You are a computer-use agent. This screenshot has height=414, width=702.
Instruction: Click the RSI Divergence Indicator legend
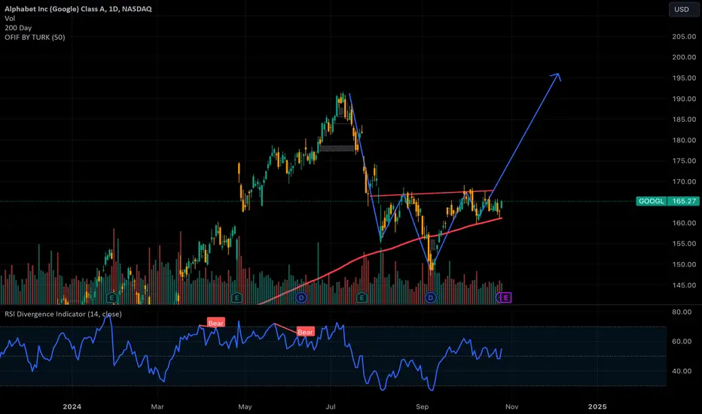pos(63,314)
